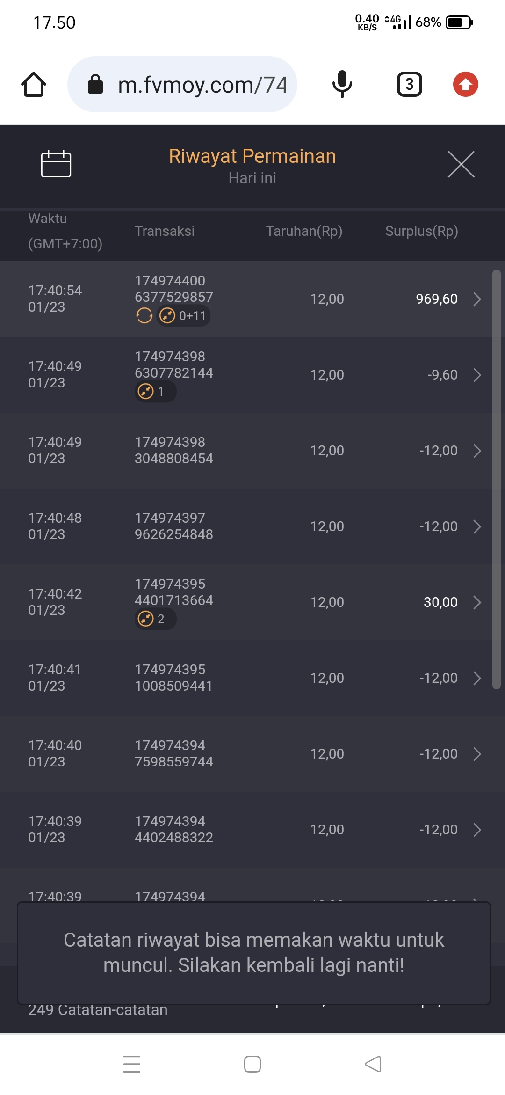505x1095 pixels.
Task: Tap the red upload arrow icon
Action: [x=465, y=84]
